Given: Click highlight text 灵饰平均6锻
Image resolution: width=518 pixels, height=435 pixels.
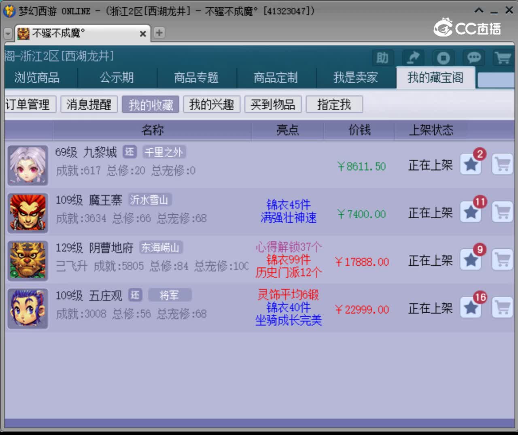Looking at the screenshot, I should coord(288,294).
